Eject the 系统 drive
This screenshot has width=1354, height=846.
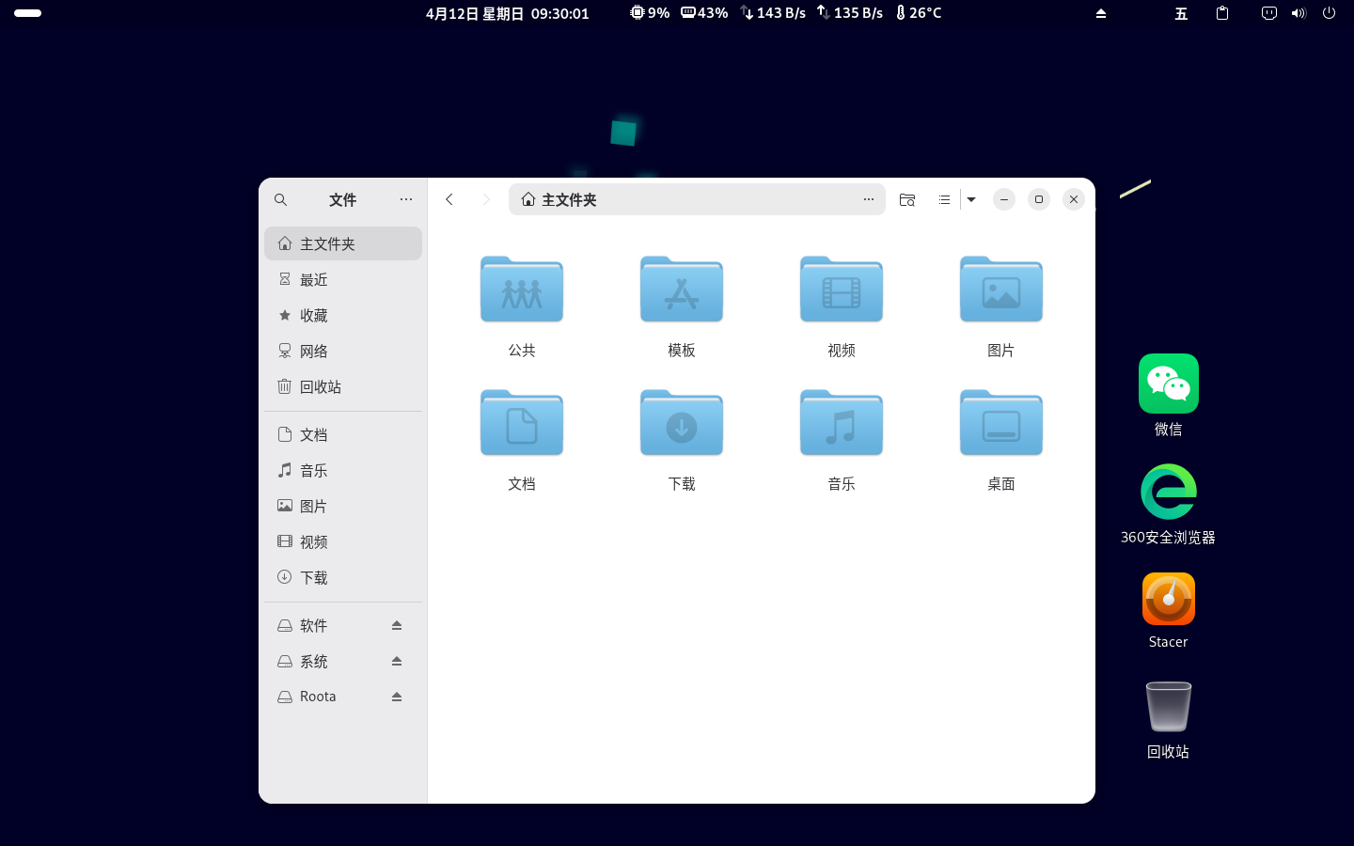click(x=397, y=661)
